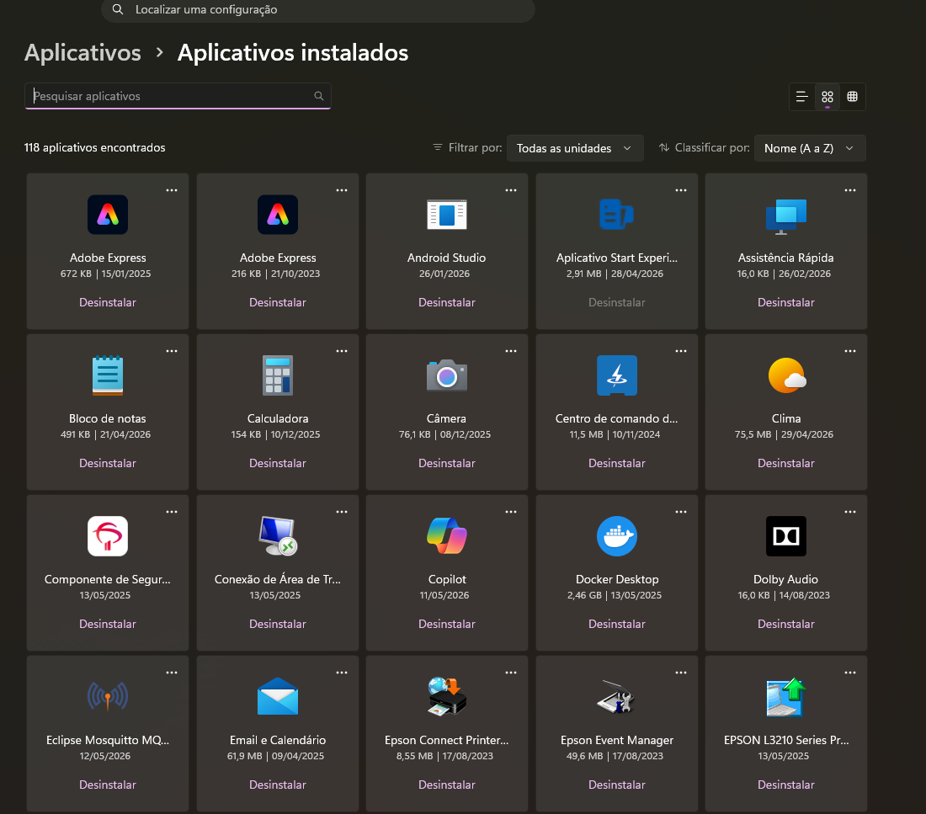Click the magnifier icon in Localizar uma configuração
Viewport: 926px width, 814px height.
(x=118, y=9)
